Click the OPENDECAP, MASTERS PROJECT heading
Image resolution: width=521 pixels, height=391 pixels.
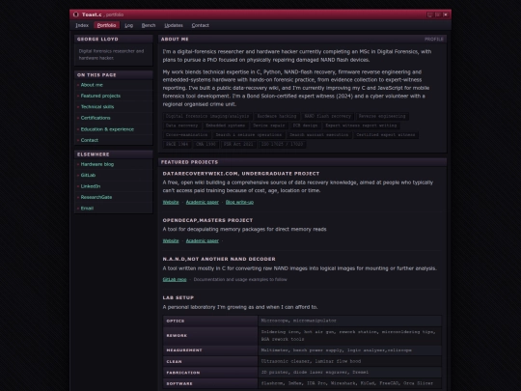pos(207,220)
